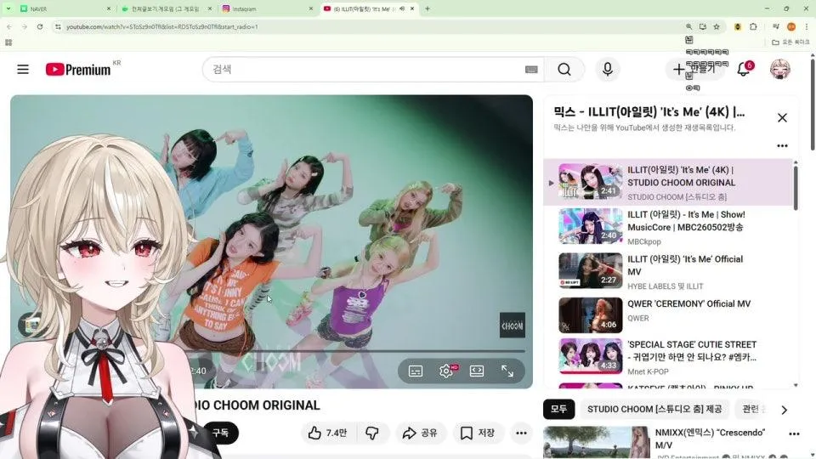The image size is (816, 459).
Task: Open the tab search dropdown arrow
Action: [8, 8]
